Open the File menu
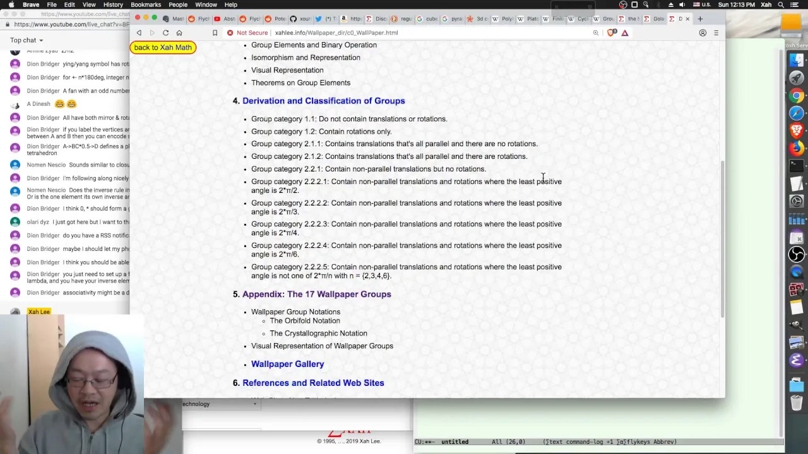 pyautogui.click(x=52, y=4)
